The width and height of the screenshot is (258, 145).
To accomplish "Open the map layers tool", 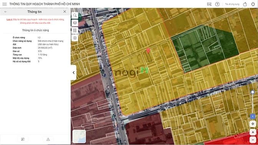I will pyautogui.click(x=75, y=23).
